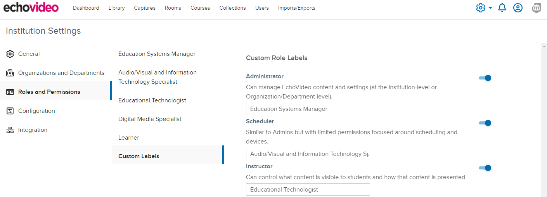Screen dimensions: 547x197
Task: Click the General gear icon in sidebar
Action: 10,54
